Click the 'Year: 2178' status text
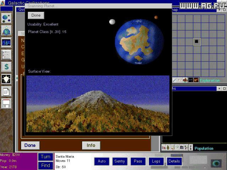 point(9,167)
